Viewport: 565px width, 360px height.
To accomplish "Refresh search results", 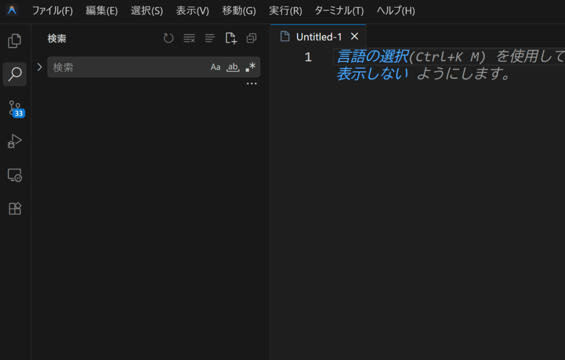I will 168,38.
